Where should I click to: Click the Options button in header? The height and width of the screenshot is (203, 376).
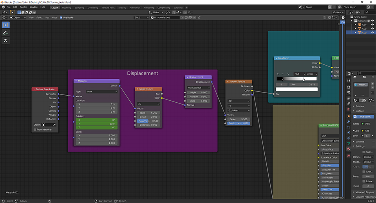(x=338, y=12)
